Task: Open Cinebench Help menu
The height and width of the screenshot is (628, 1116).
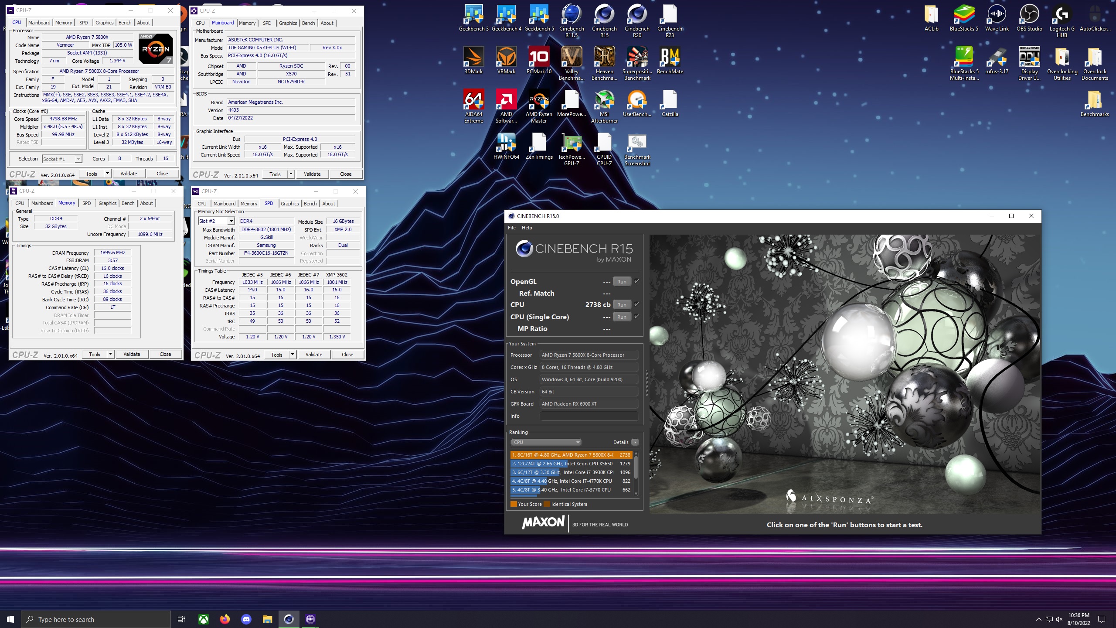Action: click(527, 228)
